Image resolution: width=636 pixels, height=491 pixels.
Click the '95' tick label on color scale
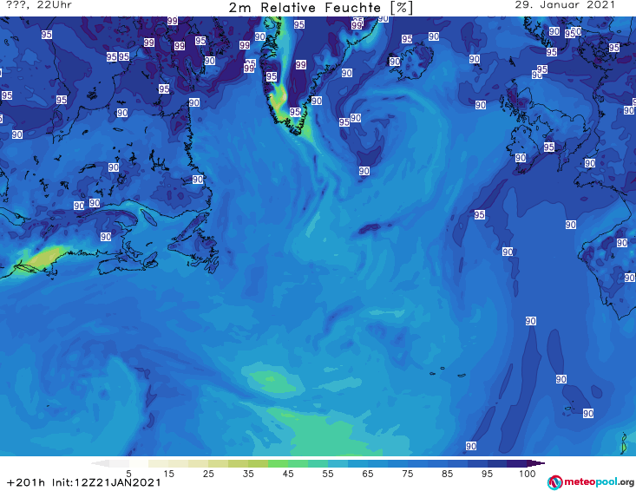point(487,474)
